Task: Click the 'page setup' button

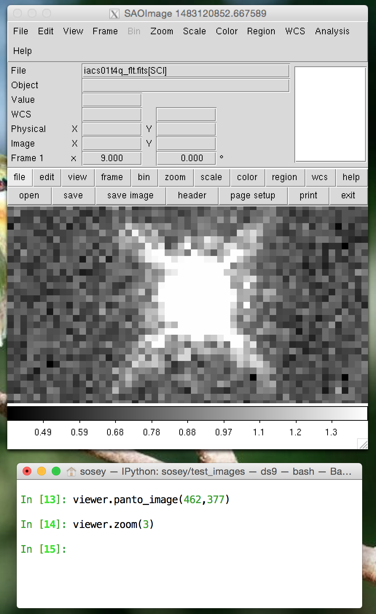Action: pyautogui.click(x=252, y=196)
